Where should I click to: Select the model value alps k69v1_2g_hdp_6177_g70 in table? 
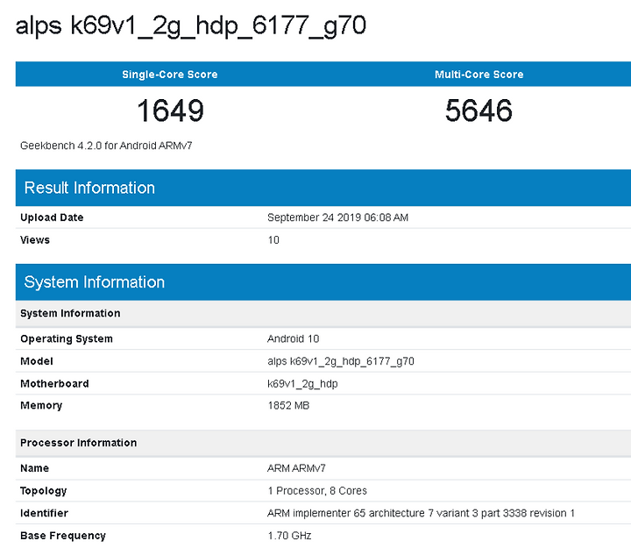point(341,361)
